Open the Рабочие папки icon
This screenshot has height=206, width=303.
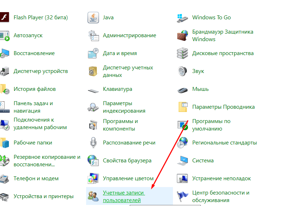click(5, 143)
